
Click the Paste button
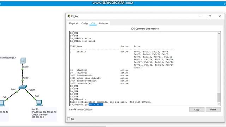pyautogui.click(x=213, y=110)
